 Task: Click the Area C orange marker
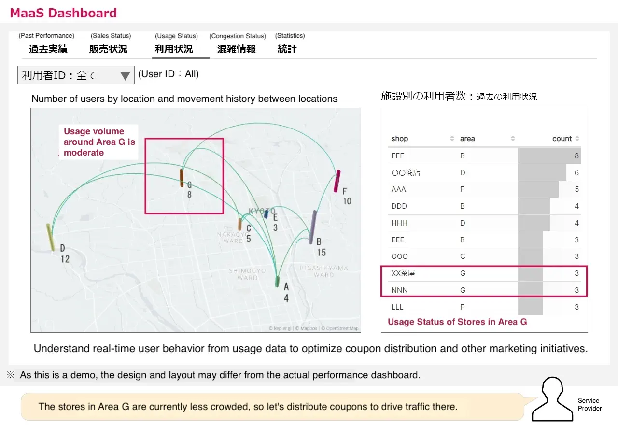point(240,224)
